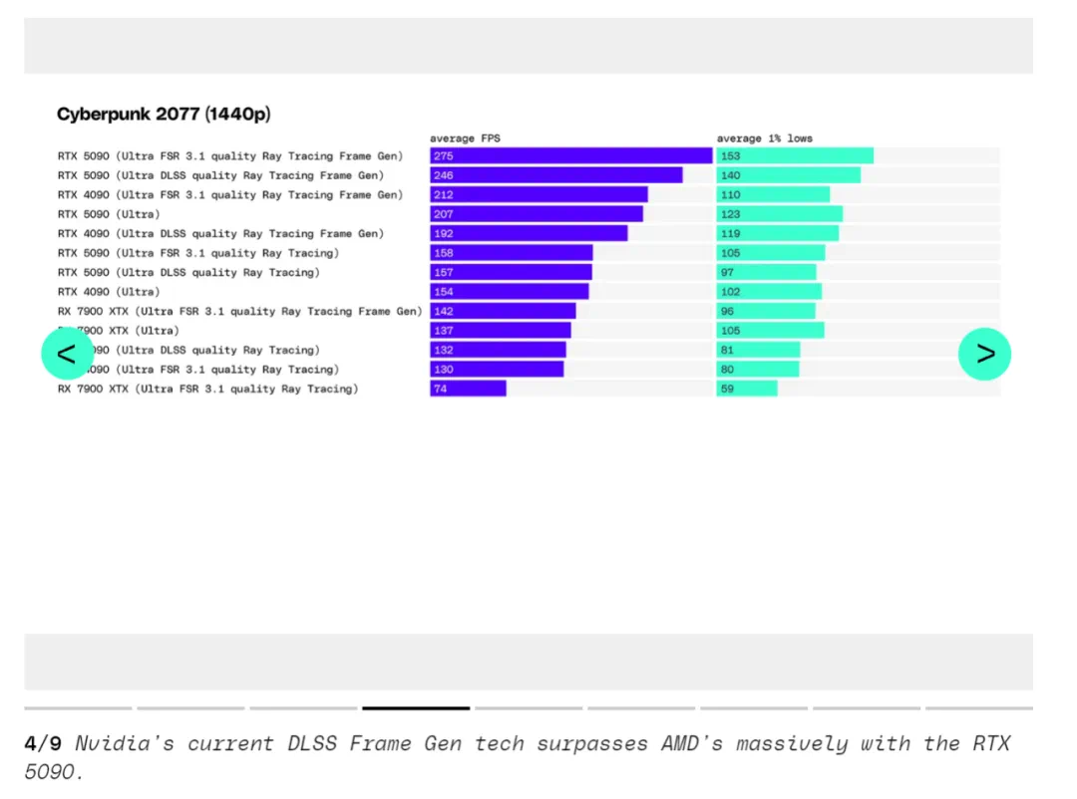Click the "average 1% lows" column header
1077x799 pixels.
(764, 138)
